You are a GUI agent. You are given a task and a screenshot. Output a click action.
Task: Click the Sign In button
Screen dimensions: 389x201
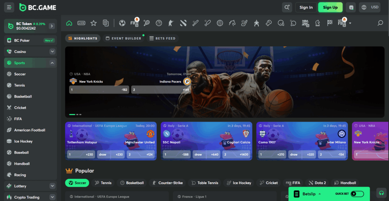tap(306, 8)
